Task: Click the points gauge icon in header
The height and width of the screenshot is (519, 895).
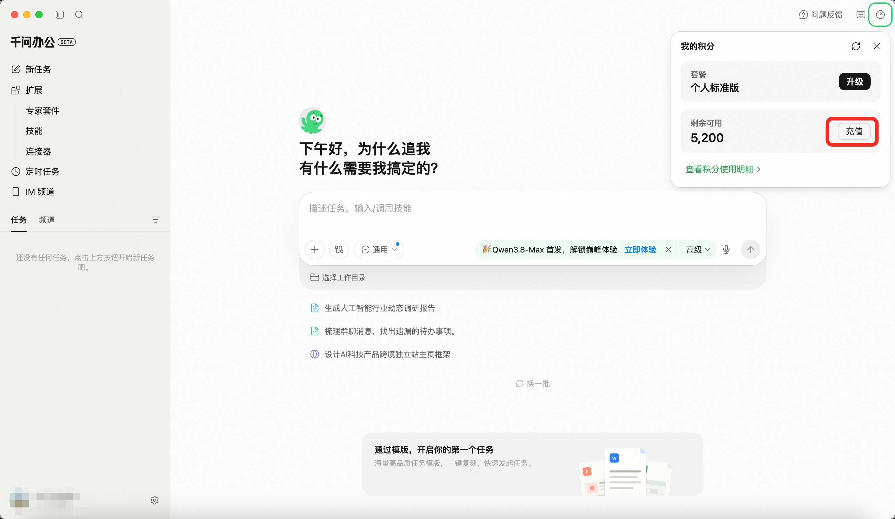Action: point(880,15)
